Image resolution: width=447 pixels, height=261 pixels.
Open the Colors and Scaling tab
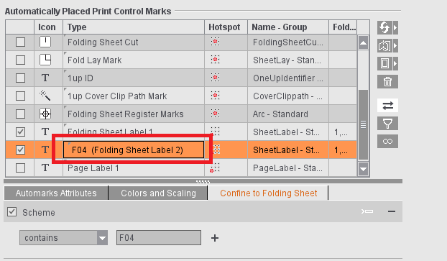click(x=158, y=193)
